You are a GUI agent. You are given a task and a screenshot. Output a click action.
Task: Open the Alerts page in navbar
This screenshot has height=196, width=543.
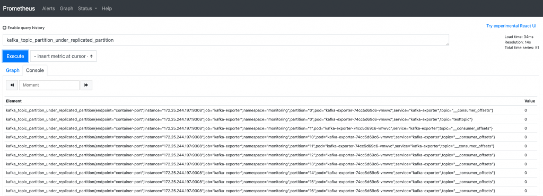pos(48,8)
